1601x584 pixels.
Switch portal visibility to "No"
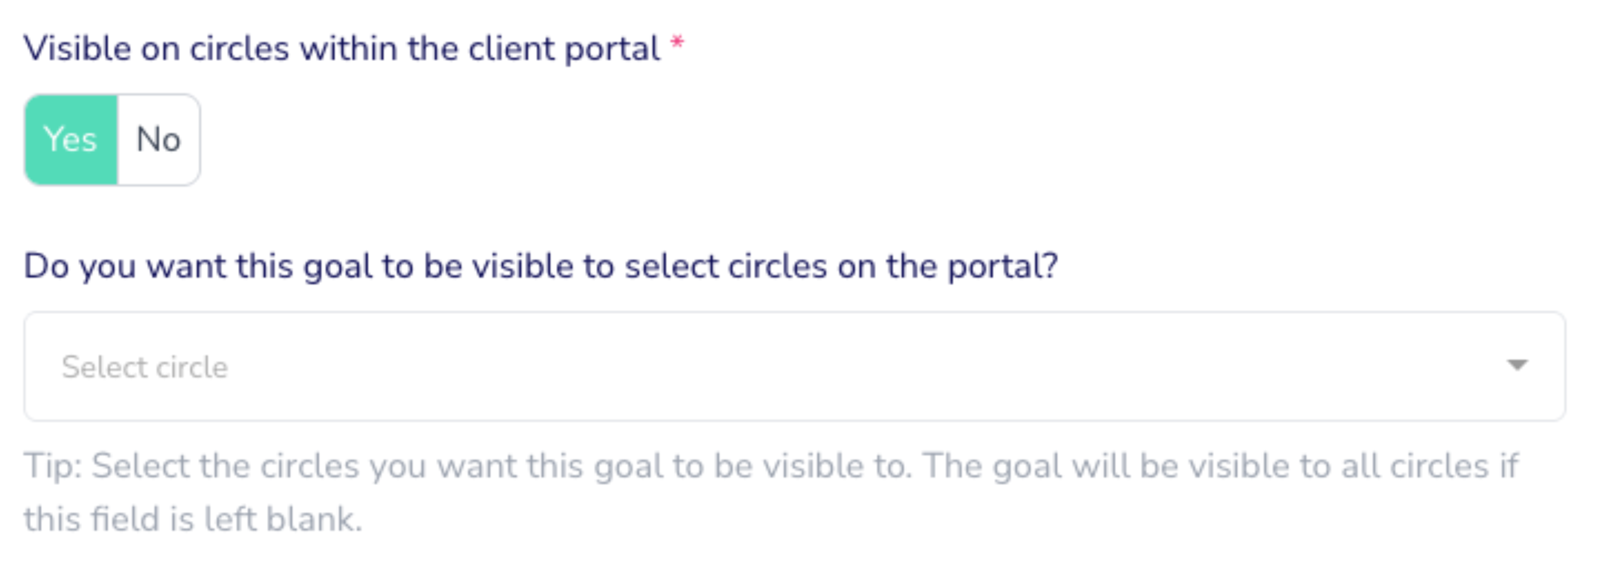(158, 140)
